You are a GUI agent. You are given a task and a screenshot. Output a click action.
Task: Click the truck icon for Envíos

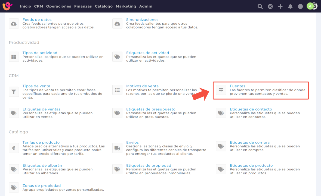[117, 148]
